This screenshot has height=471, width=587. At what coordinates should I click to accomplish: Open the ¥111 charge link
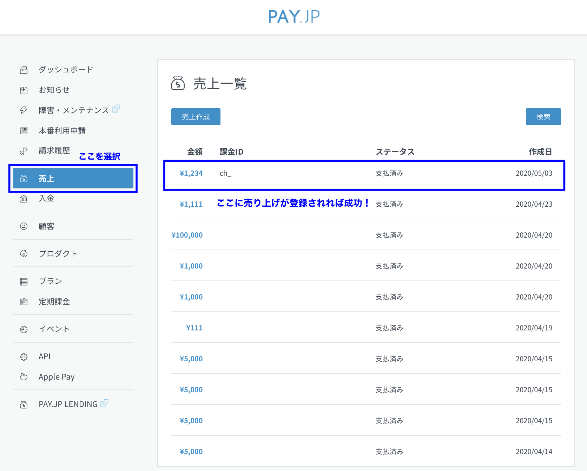coord(194,328)
